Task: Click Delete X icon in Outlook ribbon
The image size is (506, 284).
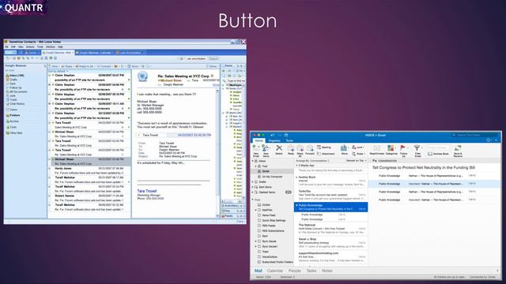Action: pos(279,149)
